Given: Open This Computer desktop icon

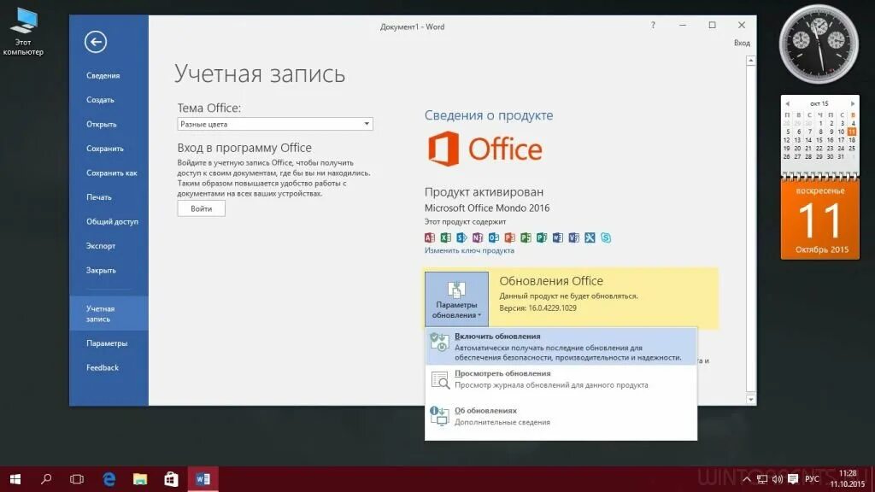Looking at the screenshot, I should 23,32.
